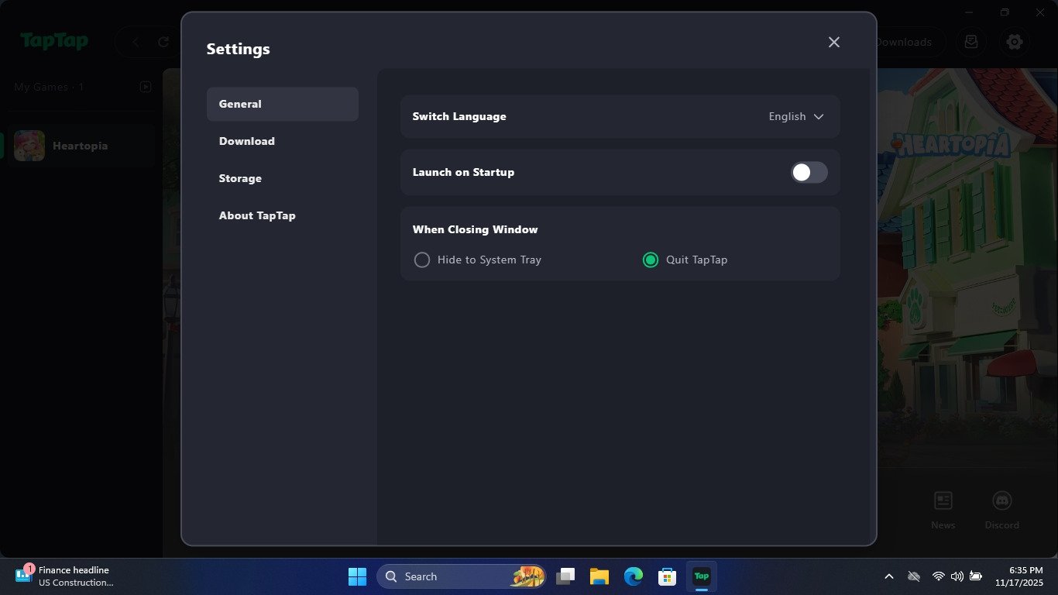Image resolution: width=1058 pixels, height=595 pixels.
Task: Open the messages inbox icon
Action: [971, 42]
